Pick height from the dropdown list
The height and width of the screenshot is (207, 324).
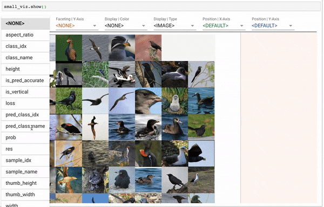[25, 69]
